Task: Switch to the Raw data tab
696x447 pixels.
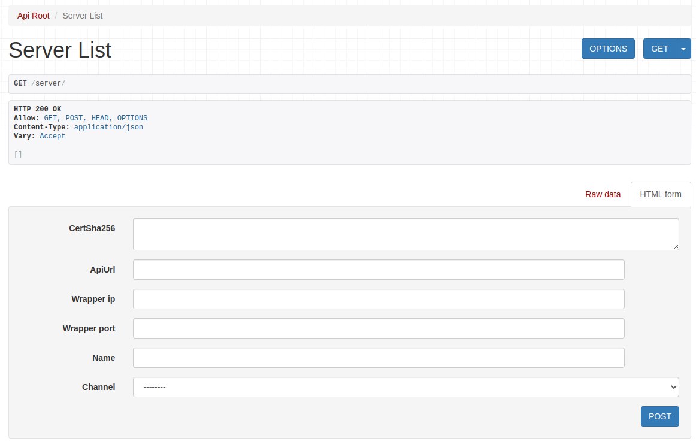Action: [x=603, y=194]
